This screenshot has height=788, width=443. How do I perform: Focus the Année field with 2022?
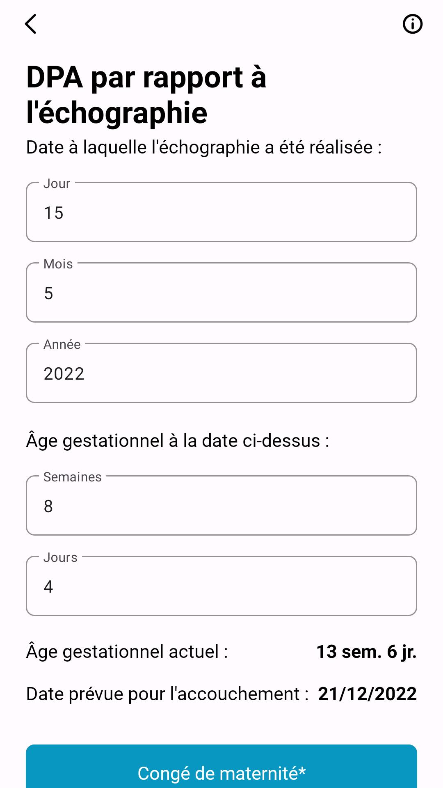point(221,373)
